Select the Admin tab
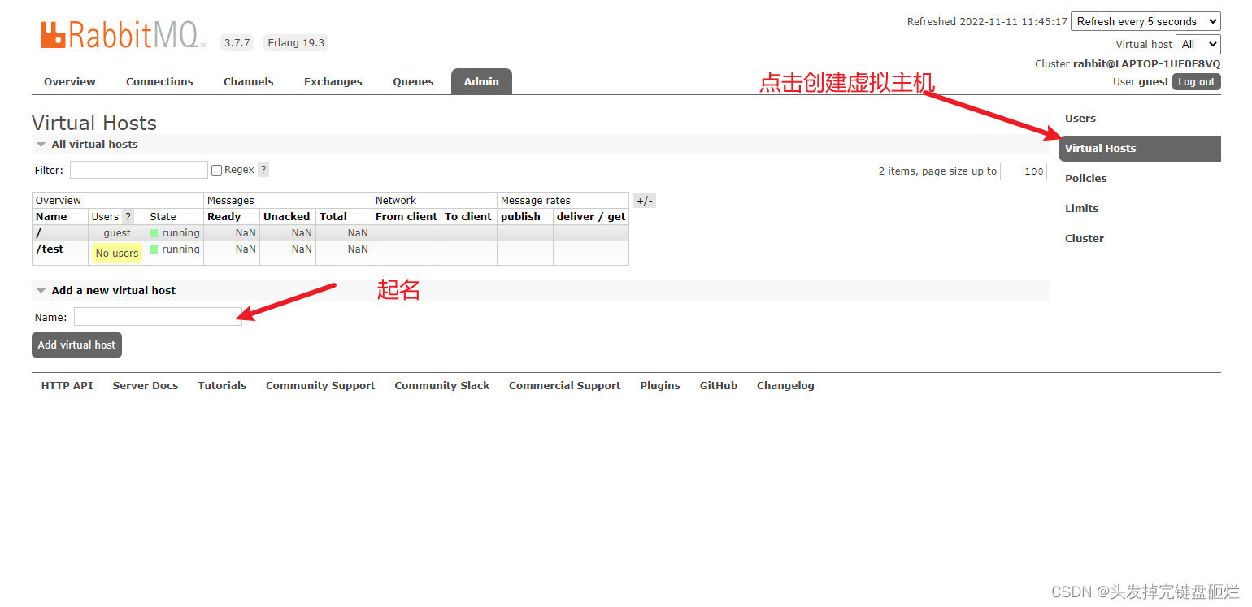Viewport: 1252px width, 607px height. tap(481, 81)
